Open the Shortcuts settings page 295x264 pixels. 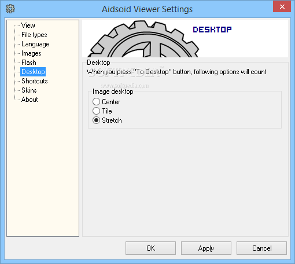[x=35, y=81]
